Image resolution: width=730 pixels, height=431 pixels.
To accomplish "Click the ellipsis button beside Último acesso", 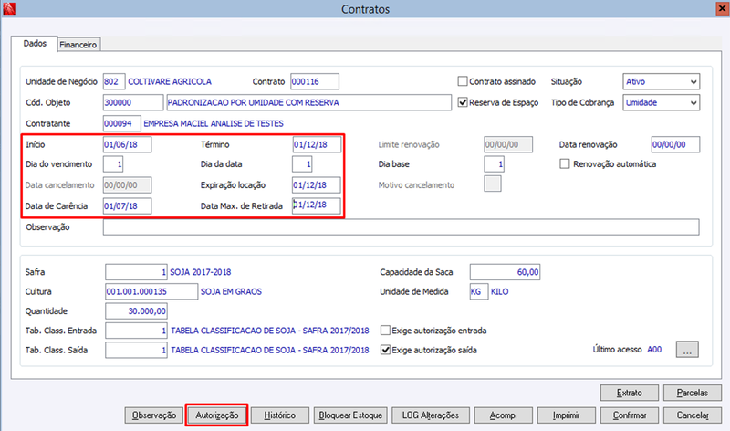I will pyautogui.click(x=687, y=350).
